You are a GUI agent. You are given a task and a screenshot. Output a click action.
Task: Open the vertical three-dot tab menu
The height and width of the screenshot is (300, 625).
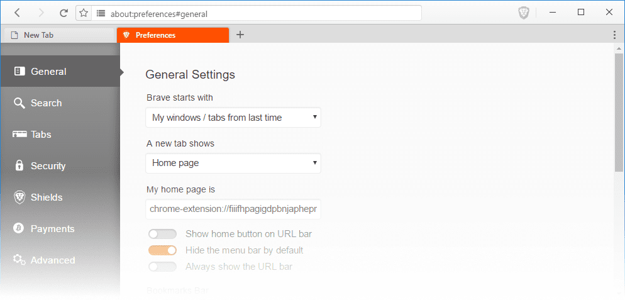pyautogui.click(x=614, y=35)
